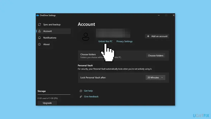Screen dimensions: 211x119
Task: Click the Choose folders button
Action: pos(155,56)
